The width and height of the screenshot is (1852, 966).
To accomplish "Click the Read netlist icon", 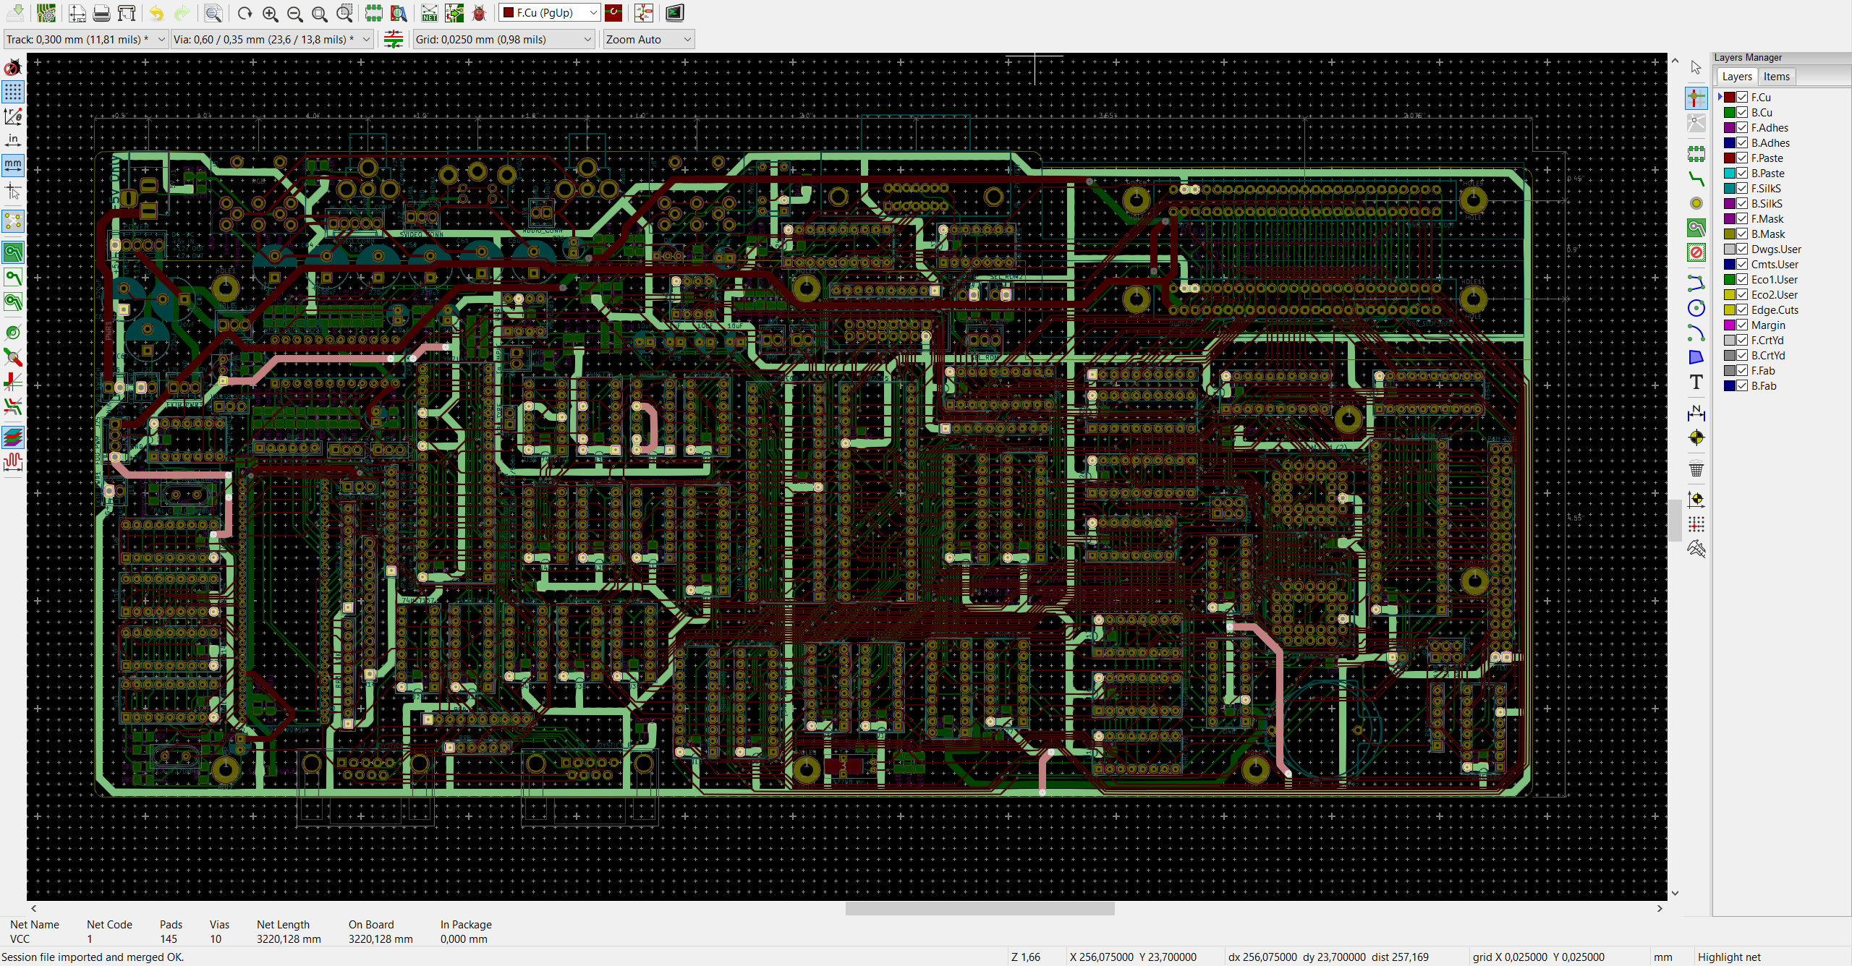I will (x=430, y=12).
